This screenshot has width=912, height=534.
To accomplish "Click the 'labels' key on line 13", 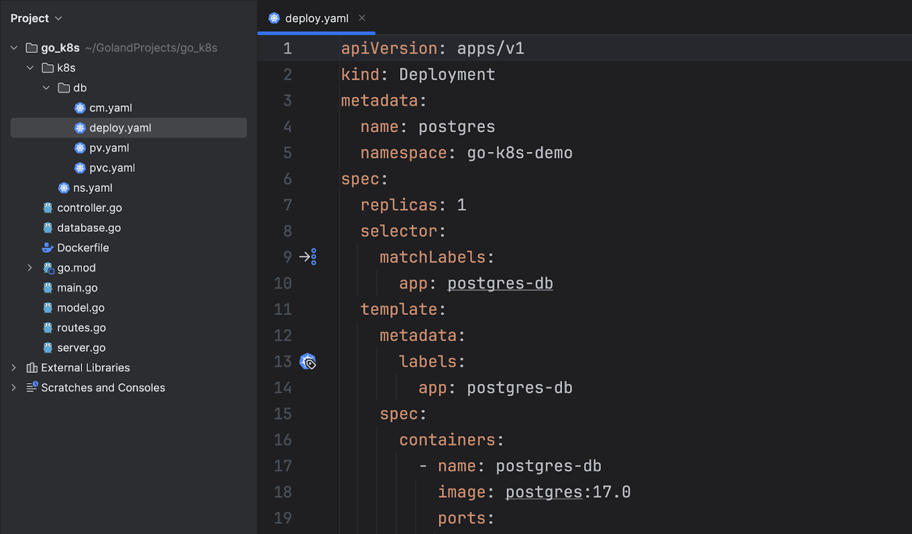I will [428, 362].
